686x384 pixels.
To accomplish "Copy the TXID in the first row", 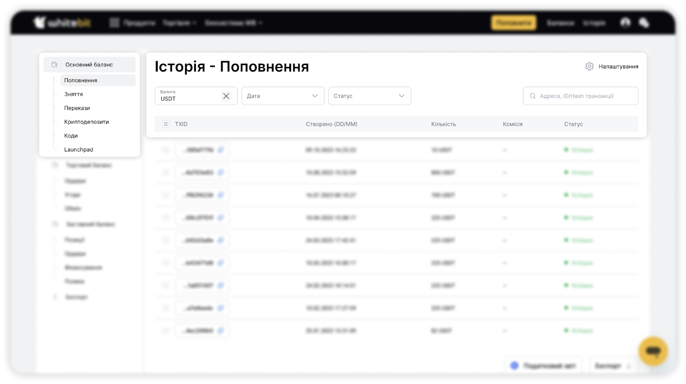I will (x=221, y=150).
